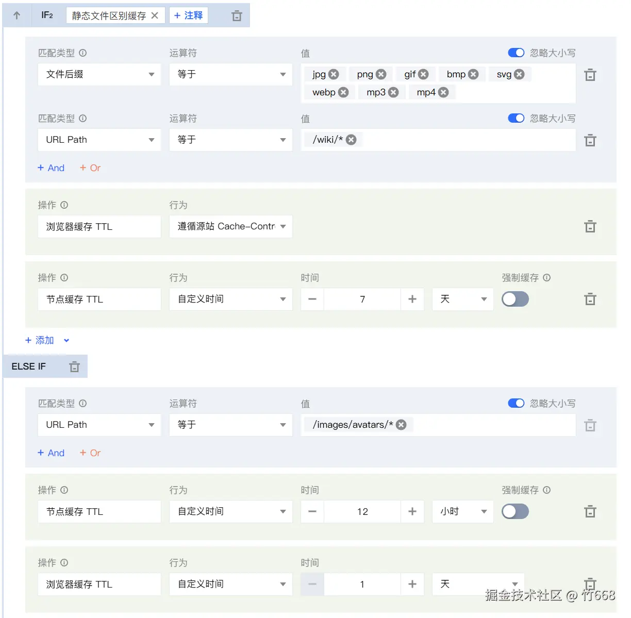The width and height of the screenshot is (631, 618).
Task: Remove the bmp value tag
Action: coord(473,74)
